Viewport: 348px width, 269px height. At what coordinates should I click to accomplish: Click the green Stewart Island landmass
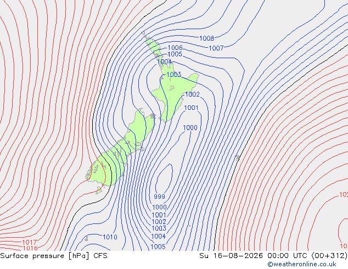tap(99, 190)
